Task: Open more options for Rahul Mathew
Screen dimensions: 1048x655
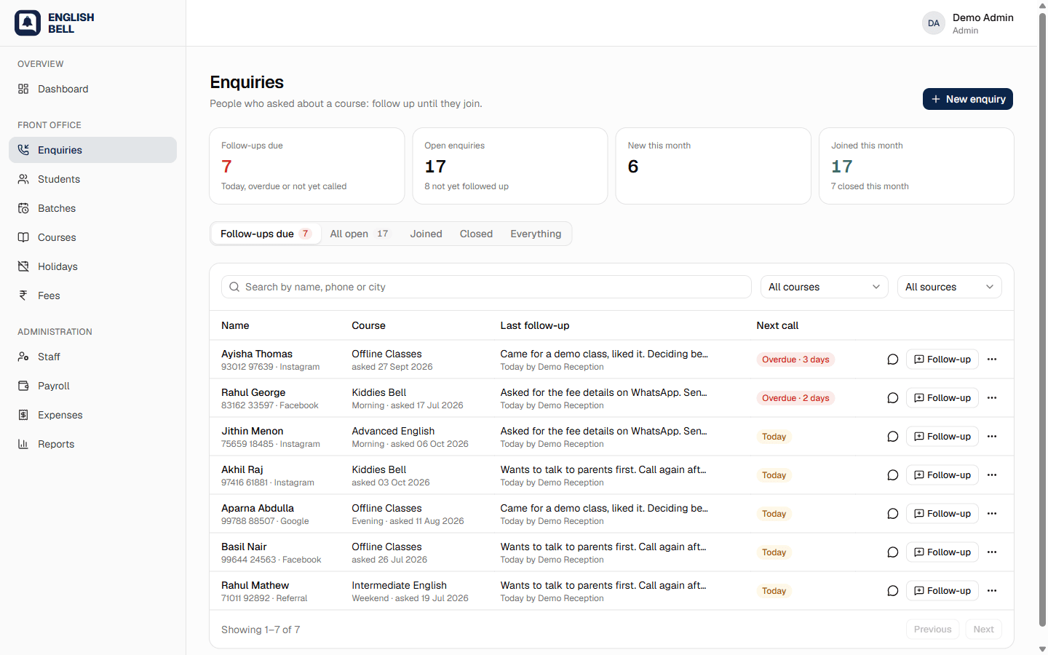Action: [992, 591]
